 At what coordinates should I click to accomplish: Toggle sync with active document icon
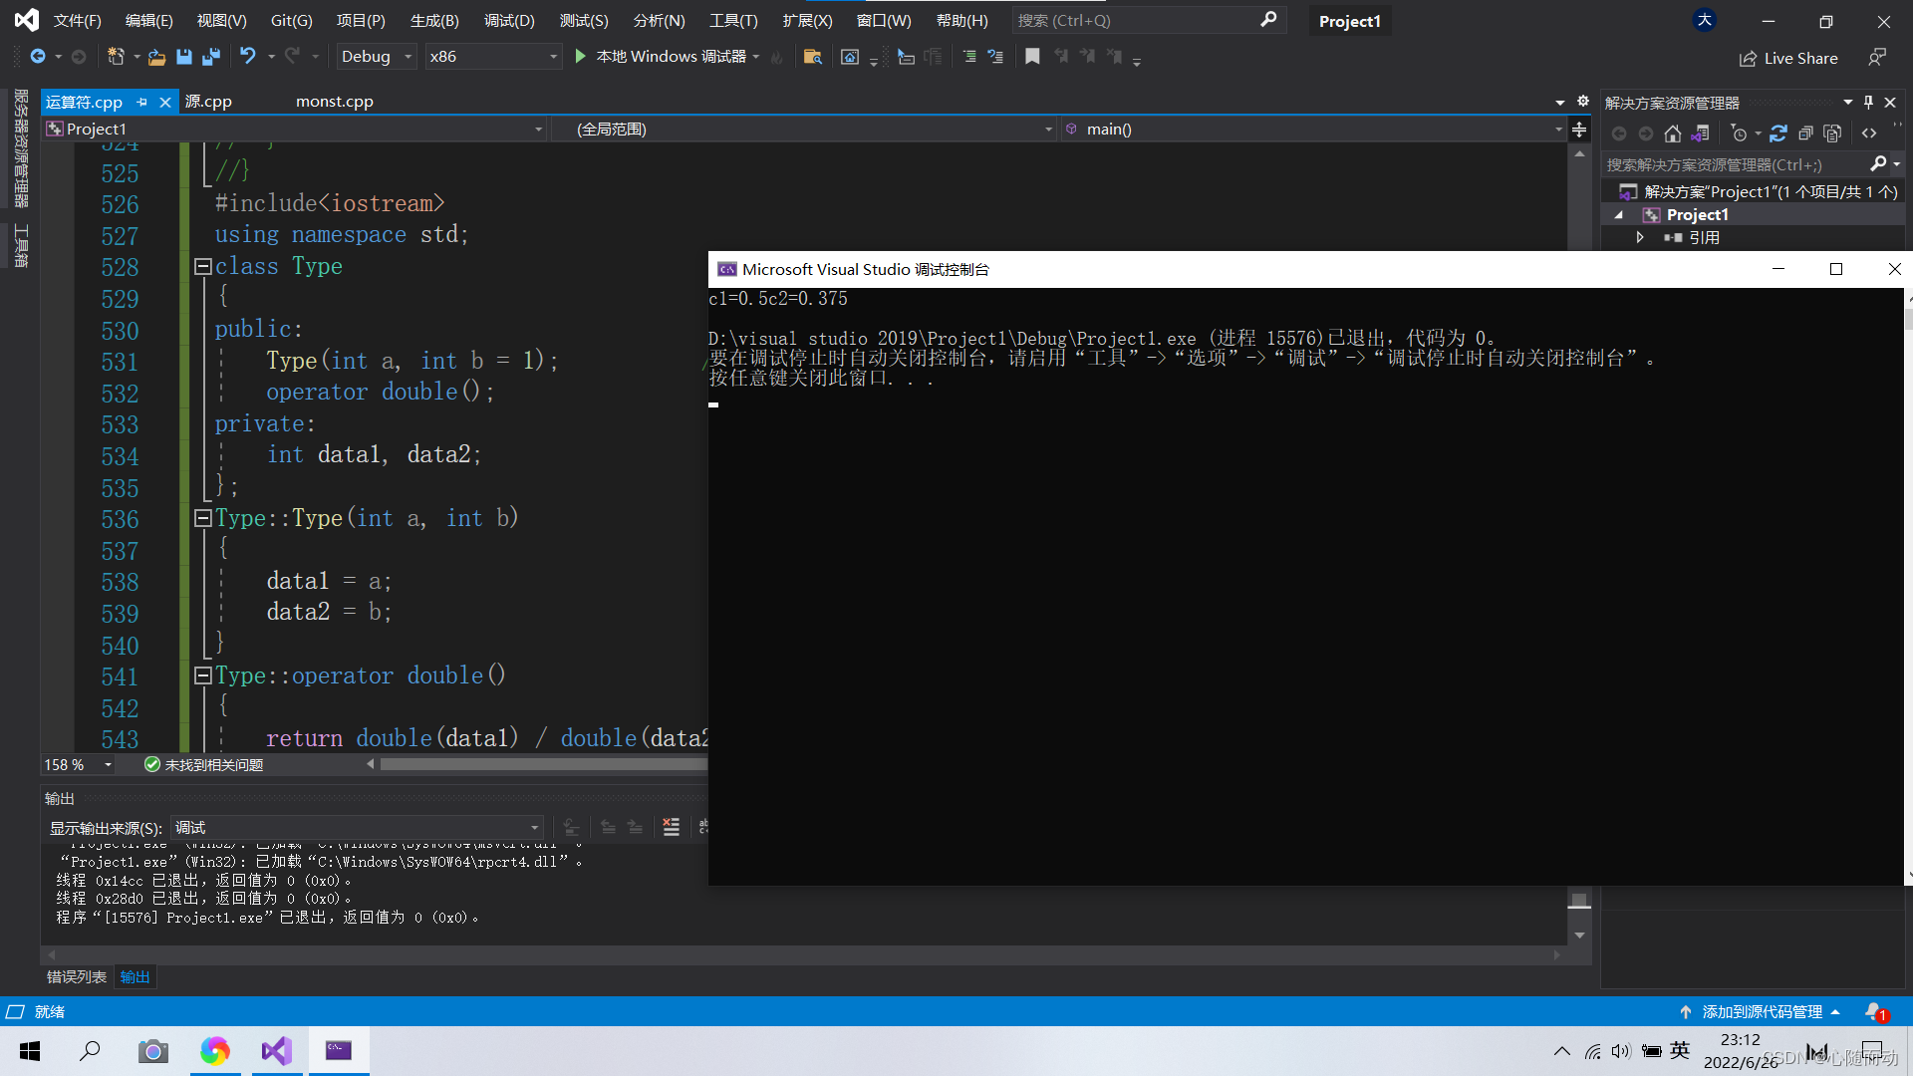click(x=1778, y=134)
